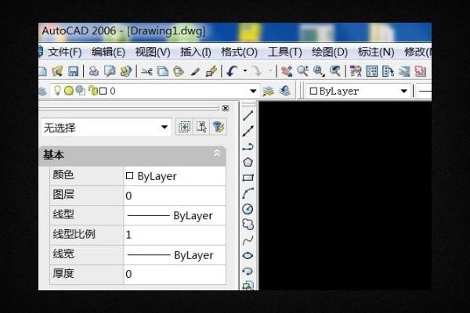Toggle layer 0 lock padlock icon
The height and width of the screenshot is (313, 470).
tap(93, 91)
